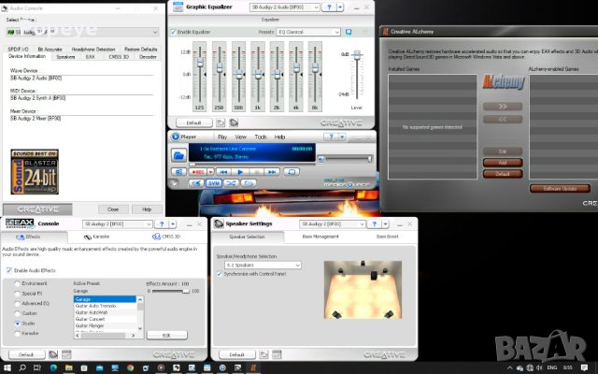Select the Studio radio button

tap(17, 324)
